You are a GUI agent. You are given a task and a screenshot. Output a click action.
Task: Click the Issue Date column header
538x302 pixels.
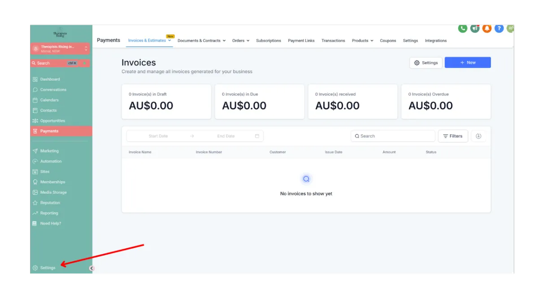click(334, 152)
